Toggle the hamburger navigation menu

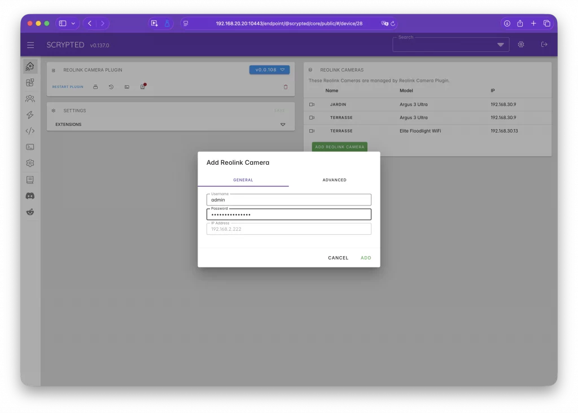click(30, 45)
